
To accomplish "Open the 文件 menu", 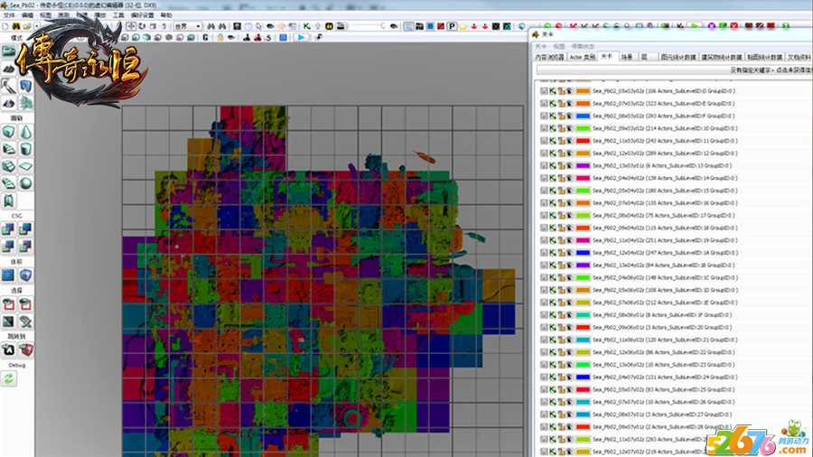I will 9,15.
